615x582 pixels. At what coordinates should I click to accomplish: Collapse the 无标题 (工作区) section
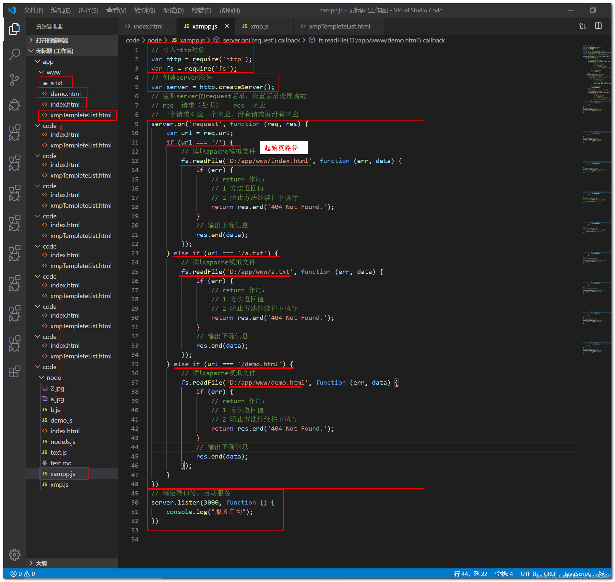point(72,51)
